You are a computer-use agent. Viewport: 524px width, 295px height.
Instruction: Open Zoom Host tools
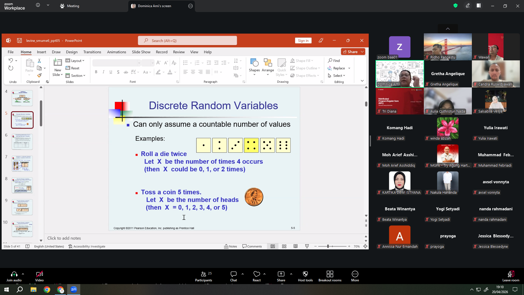305,276
